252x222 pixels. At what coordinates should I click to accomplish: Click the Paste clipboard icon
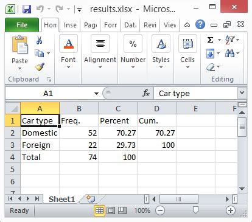19,44
